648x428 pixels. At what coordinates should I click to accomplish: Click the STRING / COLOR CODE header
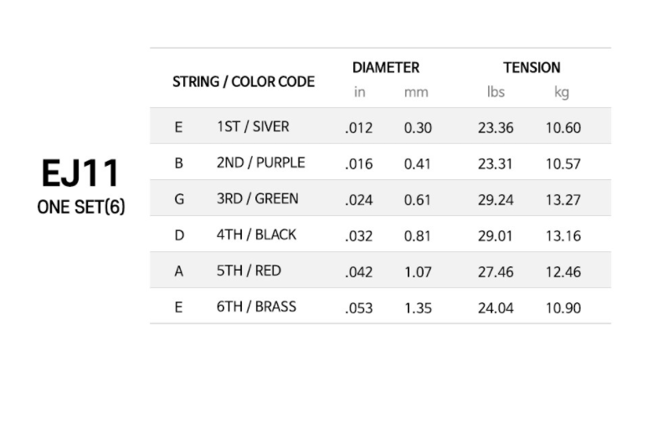(x=244, y=82)
